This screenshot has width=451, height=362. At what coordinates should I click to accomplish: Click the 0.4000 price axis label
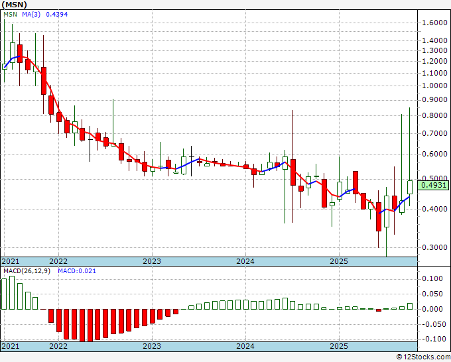(x=434, y=209)
